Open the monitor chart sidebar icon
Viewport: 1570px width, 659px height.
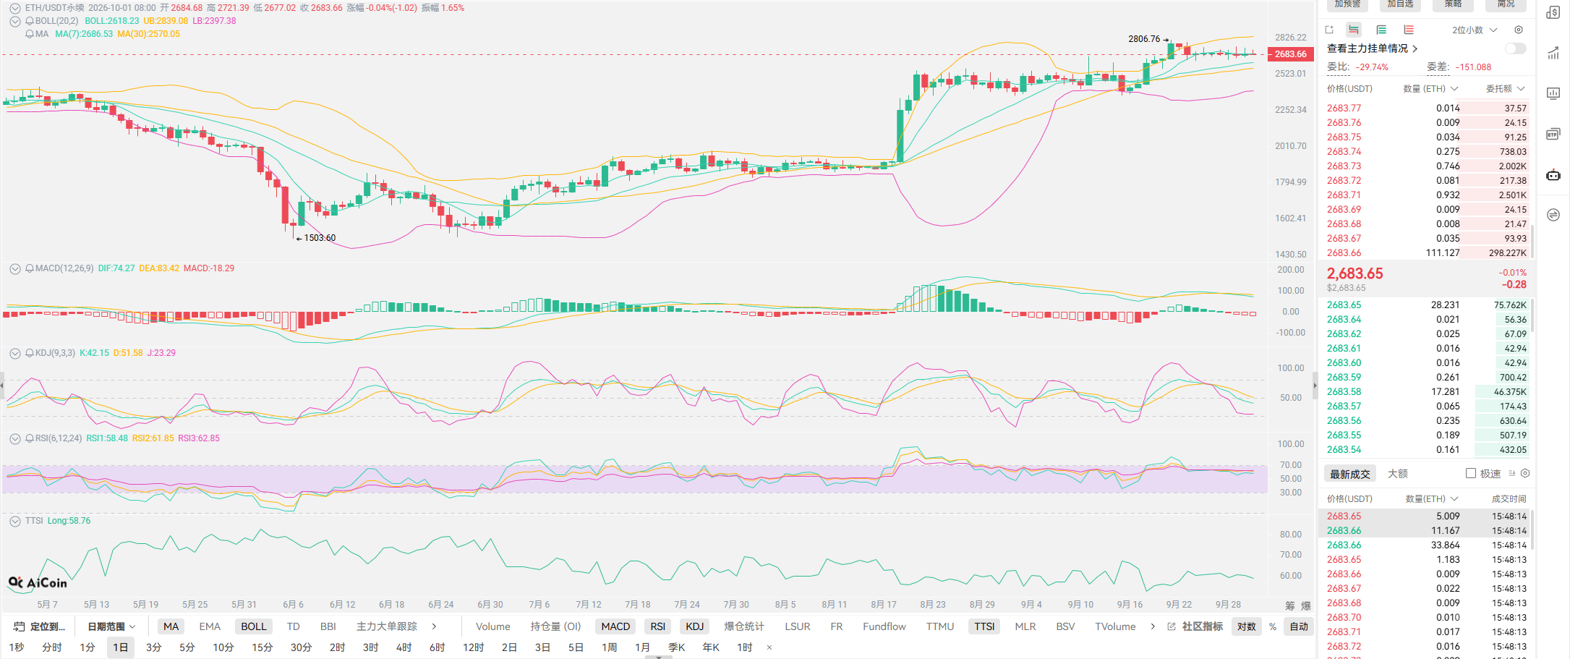click(x=1553, y=93)
